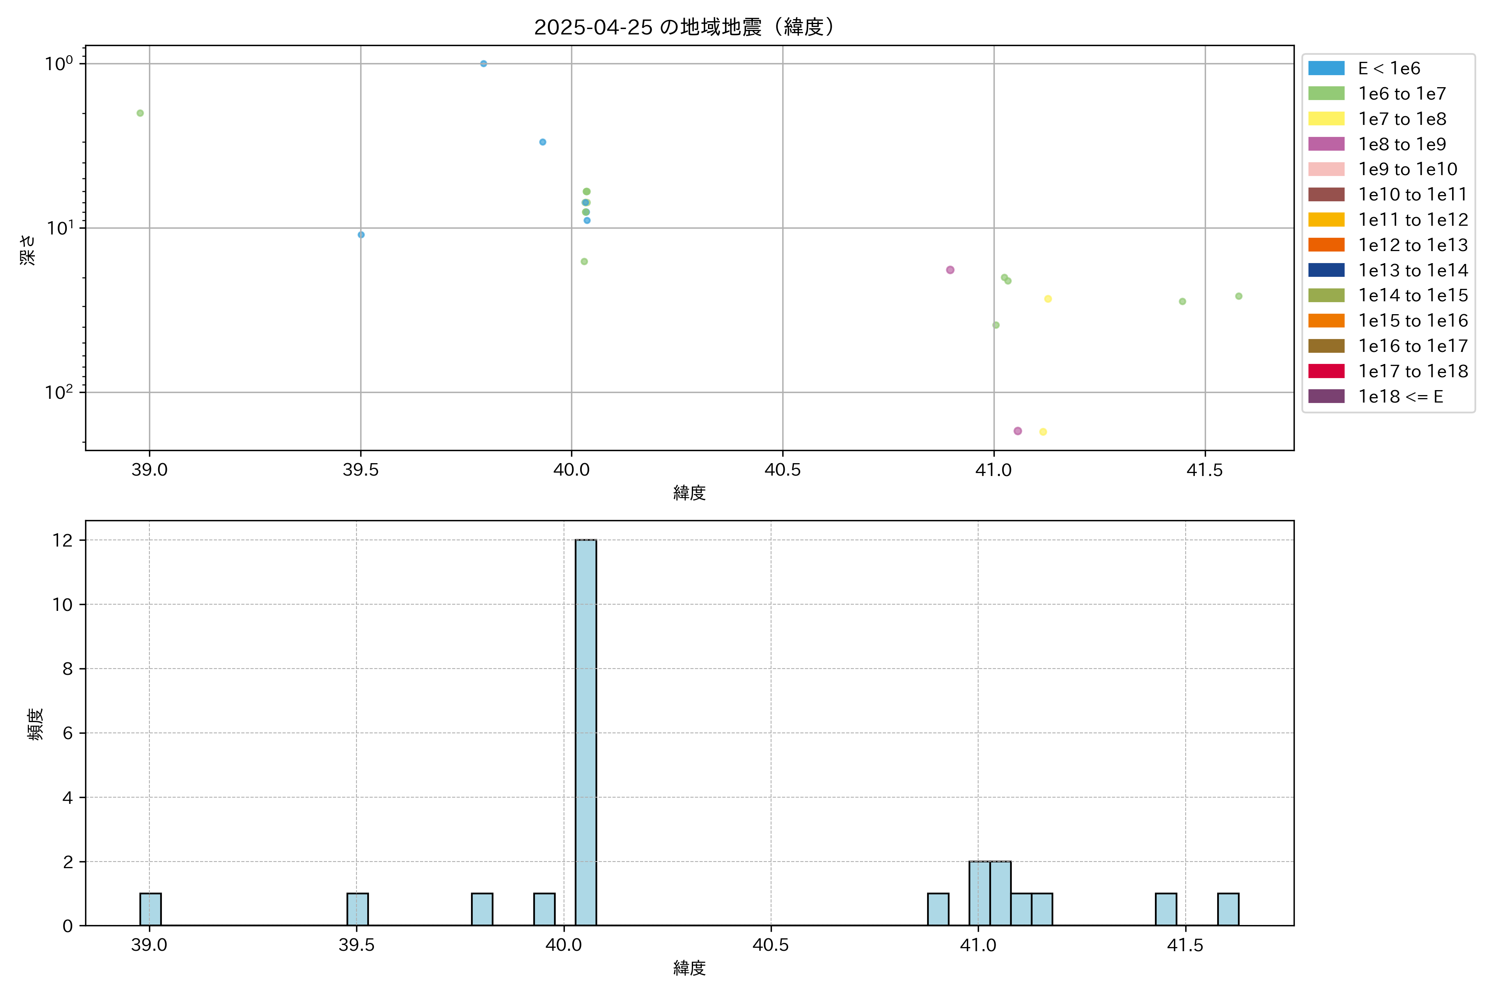
Task: Click the '1e18 <= E' legend swatch
Action: click(1326, 396)
